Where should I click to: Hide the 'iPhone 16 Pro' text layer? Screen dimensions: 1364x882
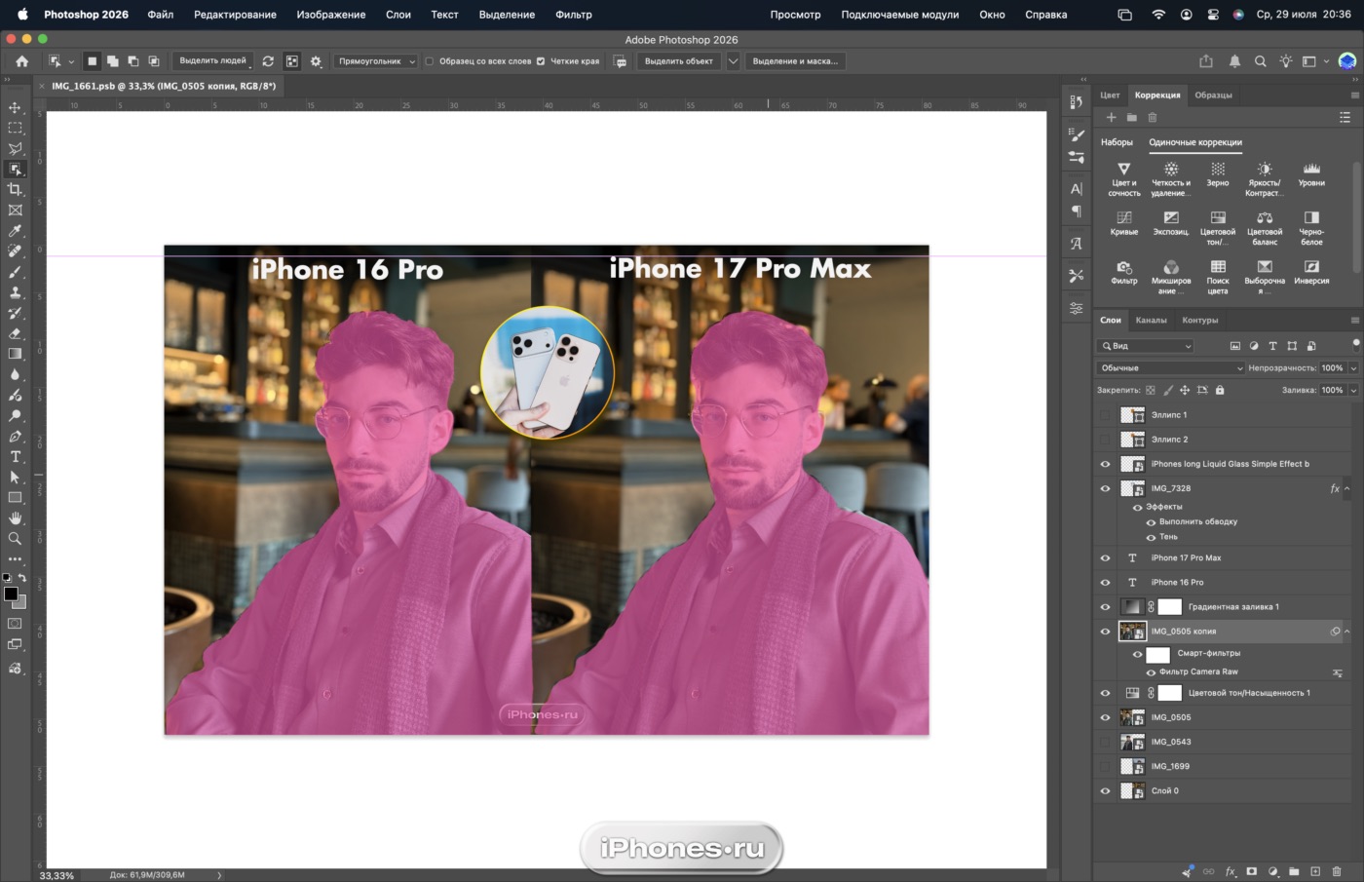point(1105,583)
